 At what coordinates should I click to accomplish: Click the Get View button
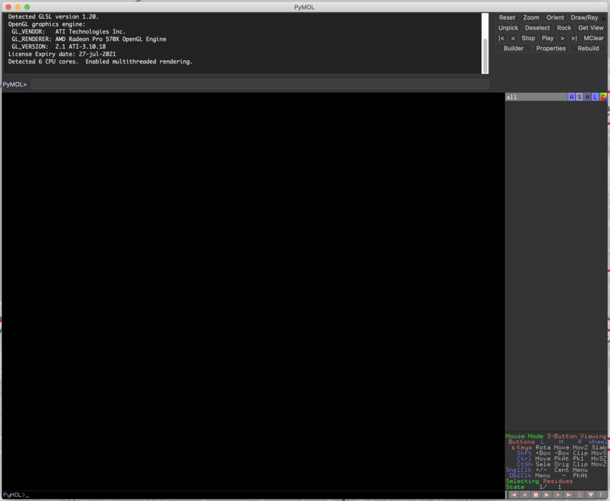[x=590, y=28]
